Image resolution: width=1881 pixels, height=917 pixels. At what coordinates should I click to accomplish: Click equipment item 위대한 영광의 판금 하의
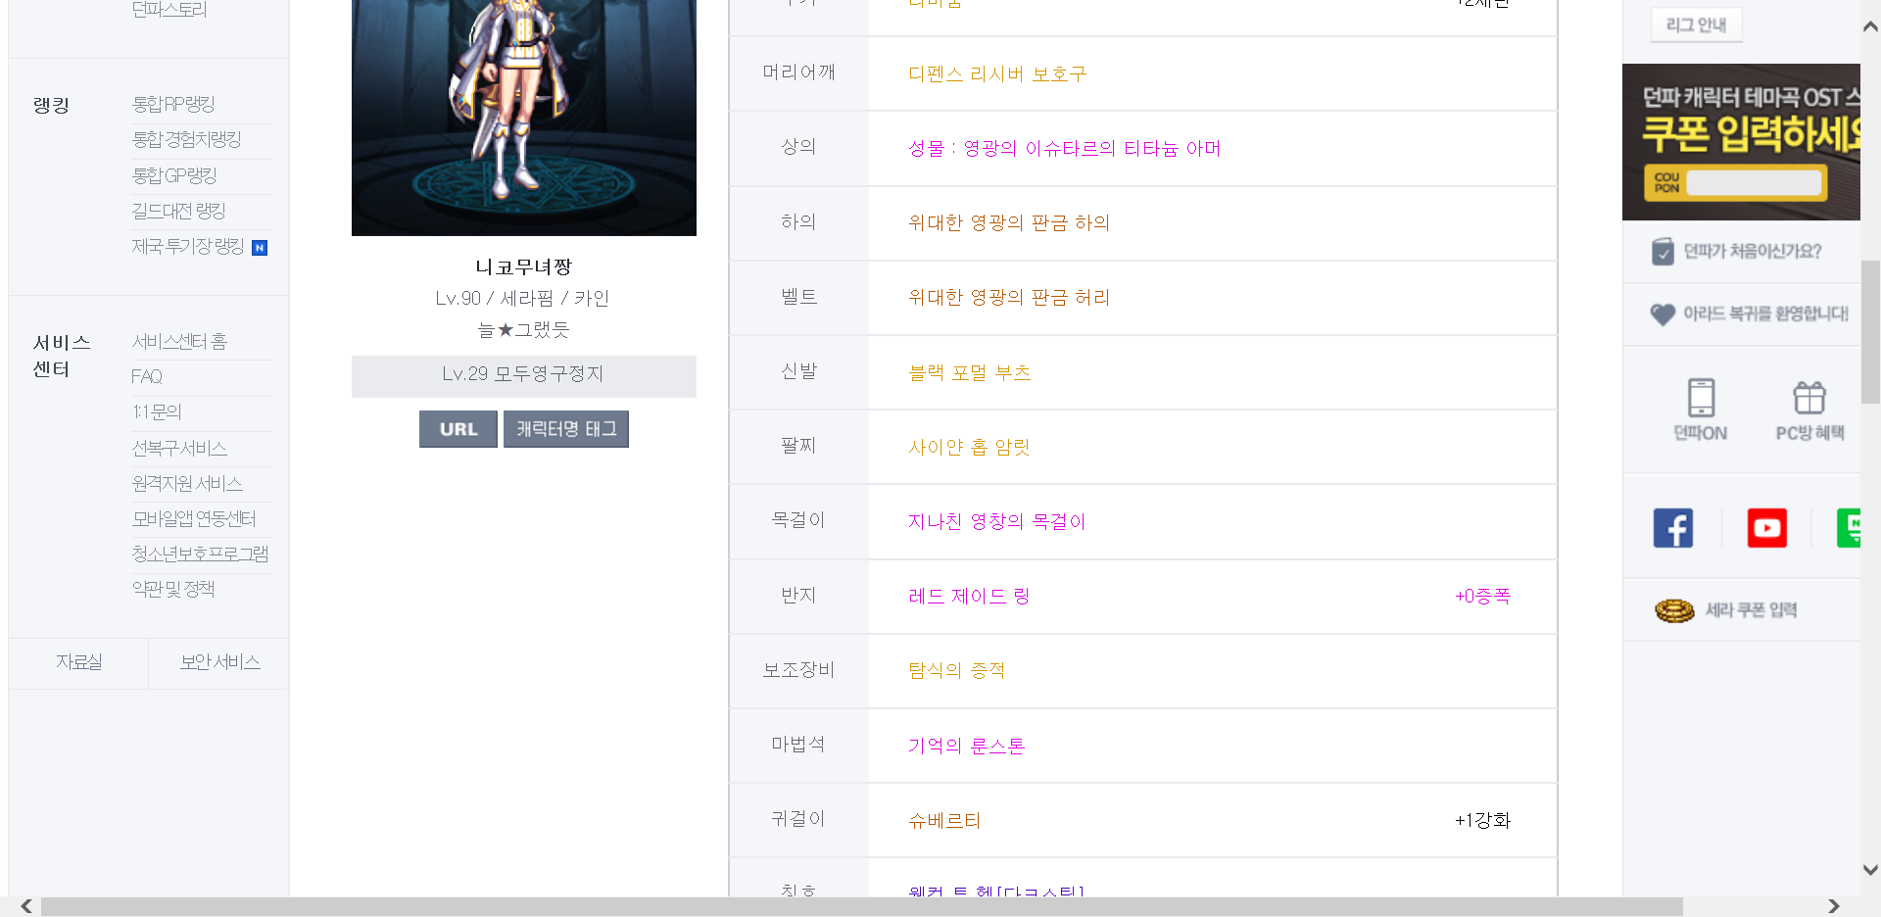click(x=1009, y=222)
